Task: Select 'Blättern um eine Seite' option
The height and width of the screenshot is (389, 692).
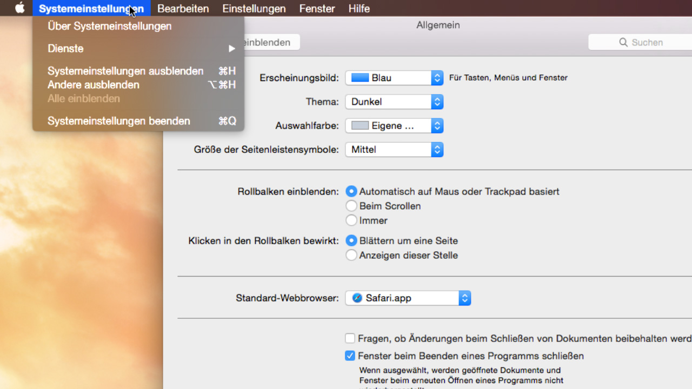Action: tap(351, 240)
